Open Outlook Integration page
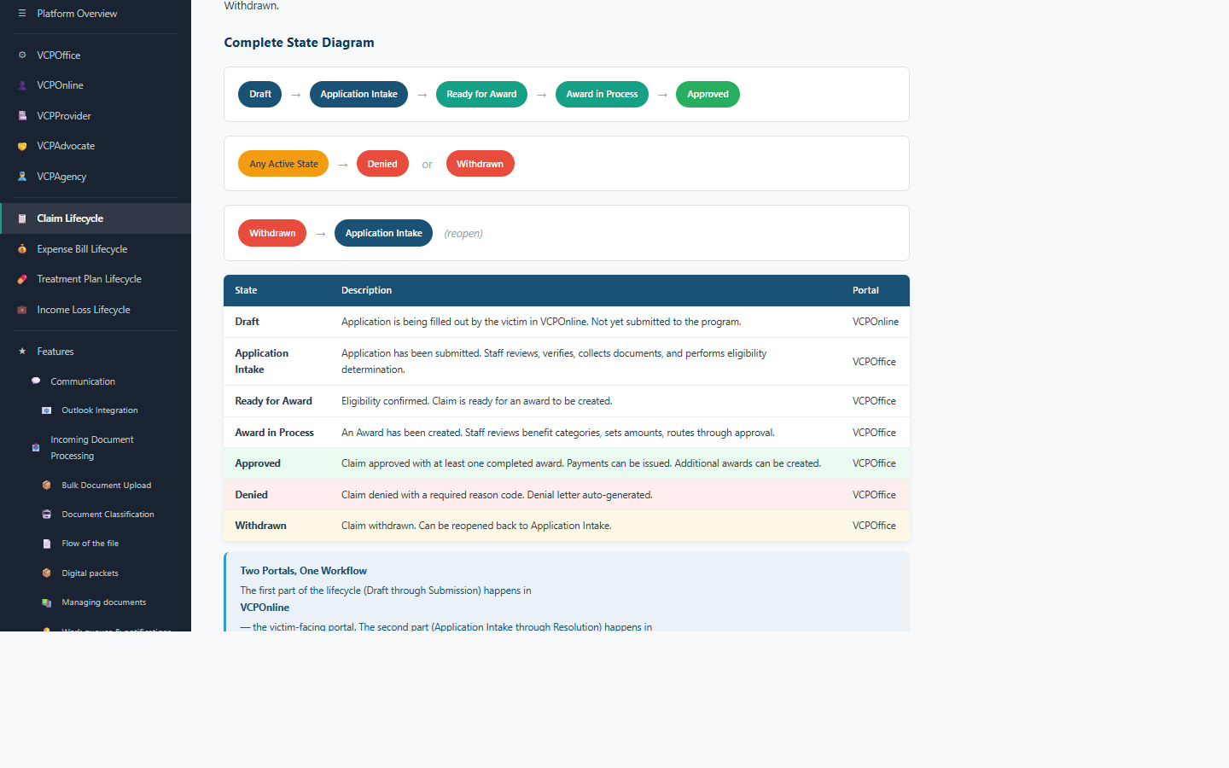Image resolution: width=1229 pixels, height=768 pixels. coord(99,410)
